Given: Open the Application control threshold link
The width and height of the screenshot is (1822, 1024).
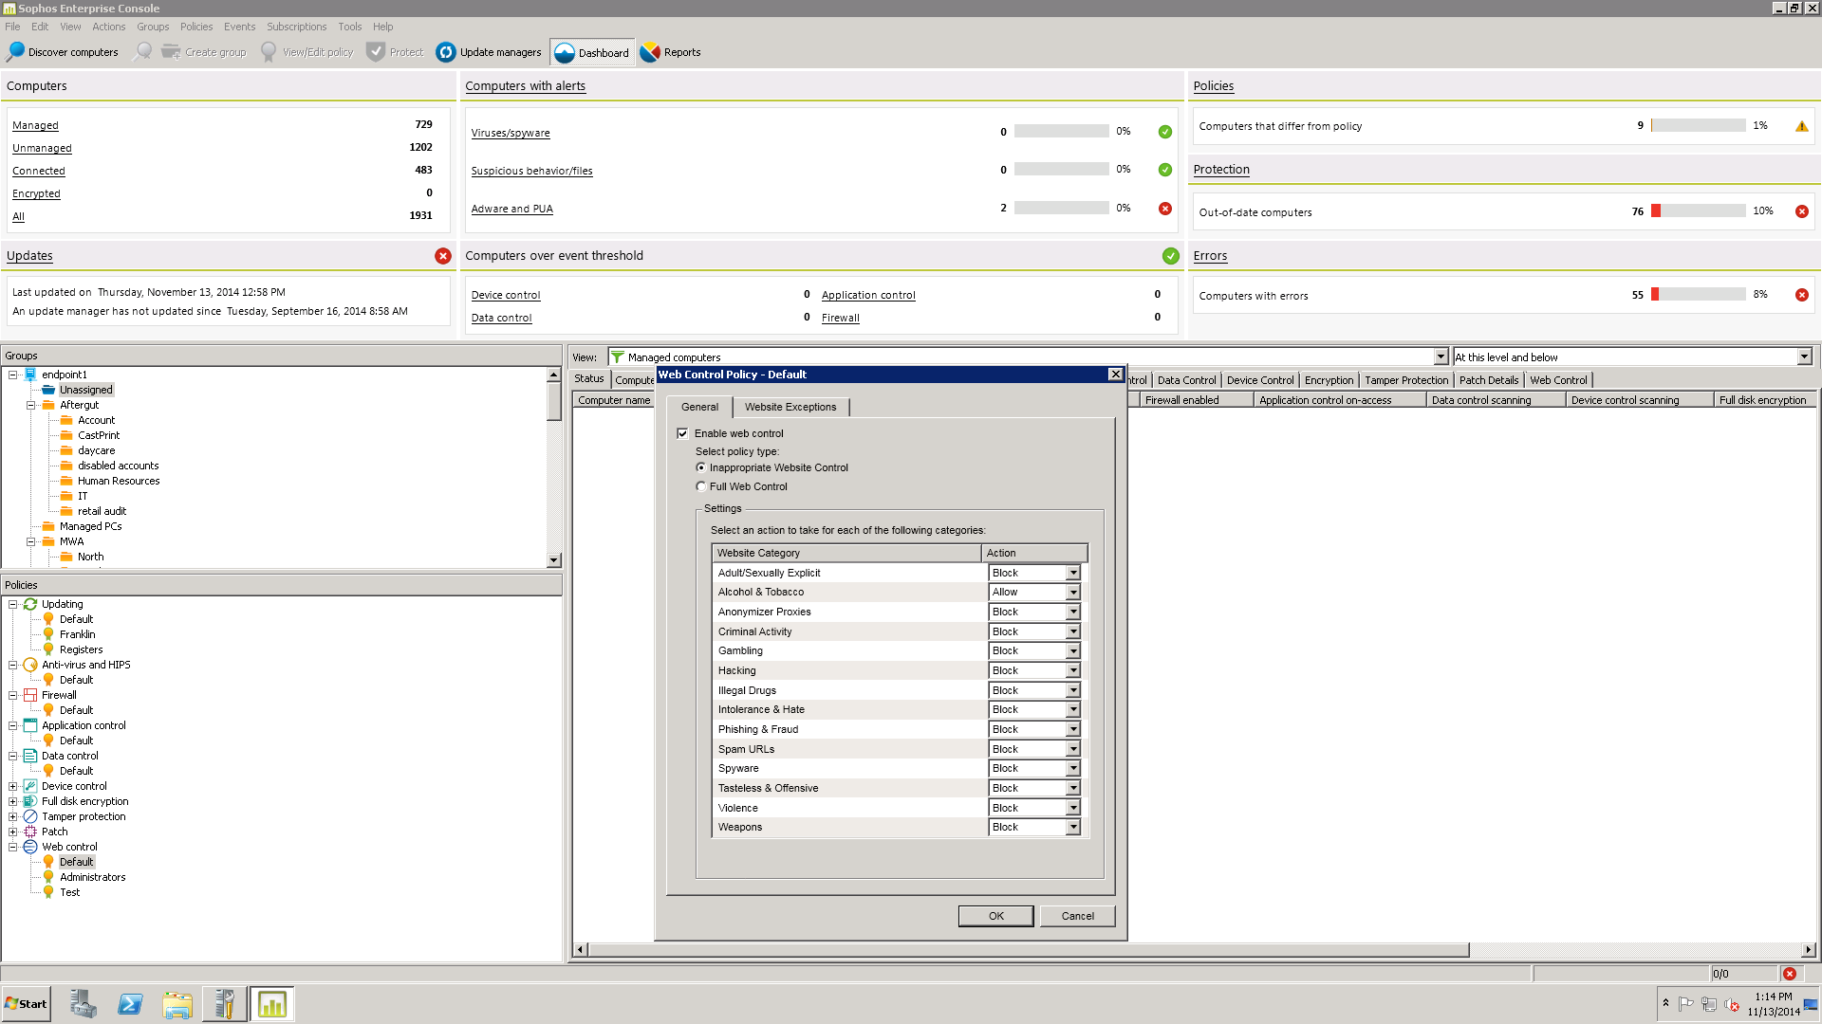Looking at the screenshot, I should pyautogui.click(x=868, y=295).
